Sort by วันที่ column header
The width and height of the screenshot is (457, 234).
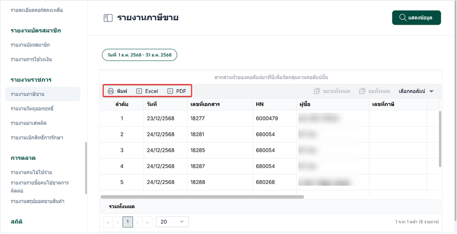pos(165,104)
